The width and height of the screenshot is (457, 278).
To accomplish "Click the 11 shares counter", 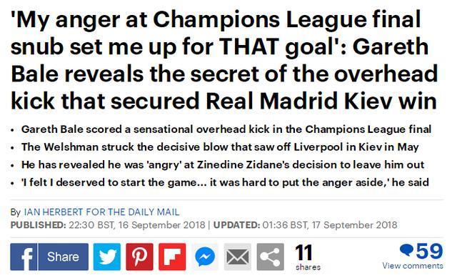I will coord(307,257).
